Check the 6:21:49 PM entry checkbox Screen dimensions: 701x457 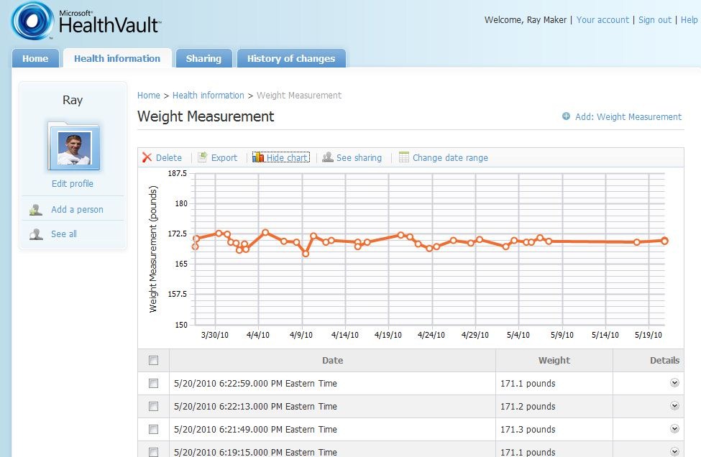153,429
